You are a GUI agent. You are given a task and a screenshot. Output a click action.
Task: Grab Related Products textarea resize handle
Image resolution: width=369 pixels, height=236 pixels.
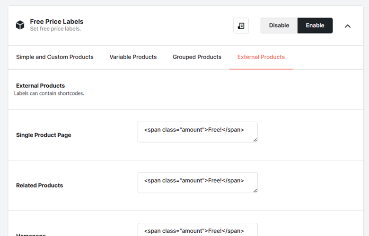(255, 190)
